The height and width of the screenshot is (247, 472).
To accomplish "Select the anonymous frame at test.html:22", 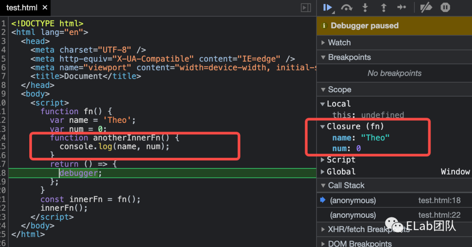I will [394, 215].
